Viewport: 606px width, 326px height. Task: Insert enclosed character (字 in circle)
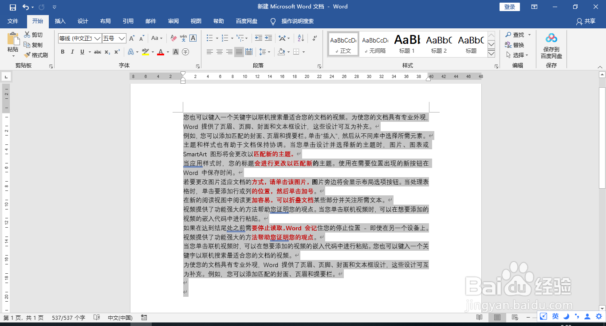[x=185, y=52]
